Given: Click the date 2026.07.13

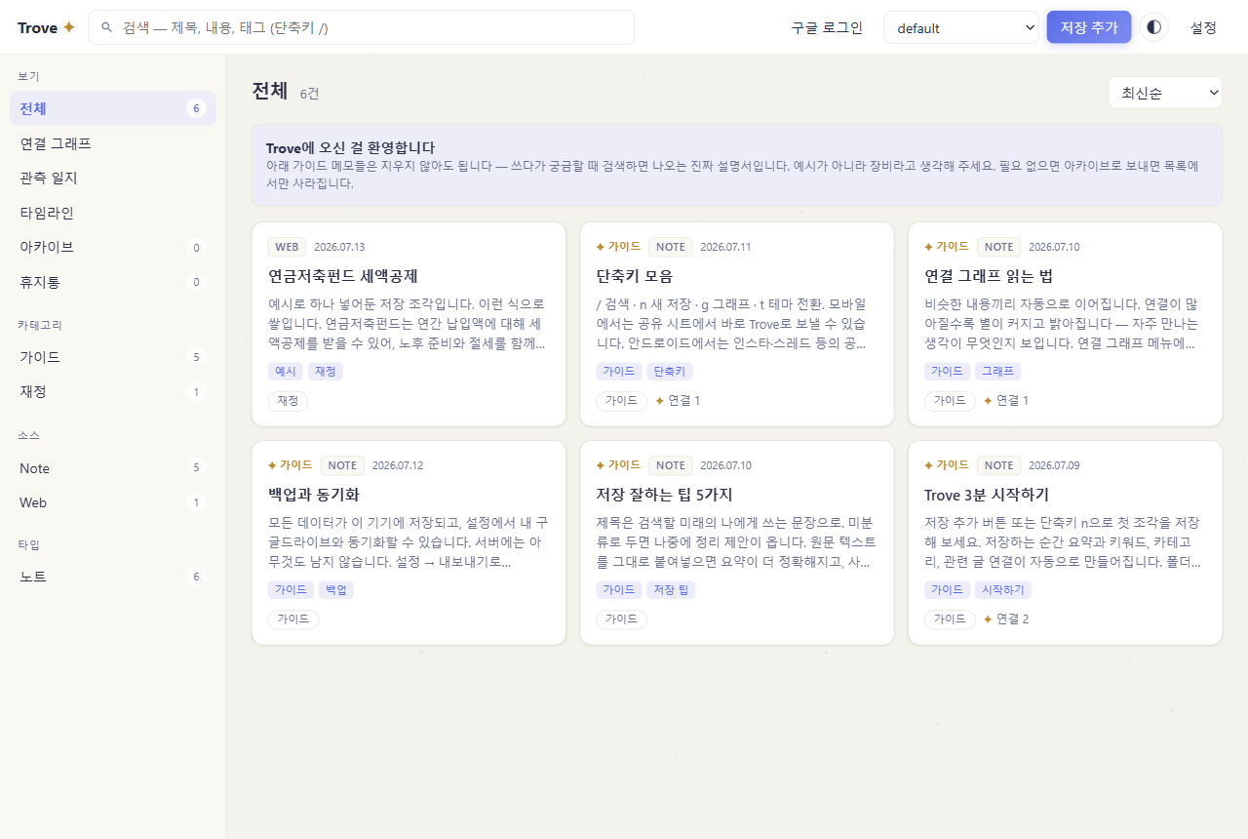Looking at the screenshot, I should click(339, 247).
